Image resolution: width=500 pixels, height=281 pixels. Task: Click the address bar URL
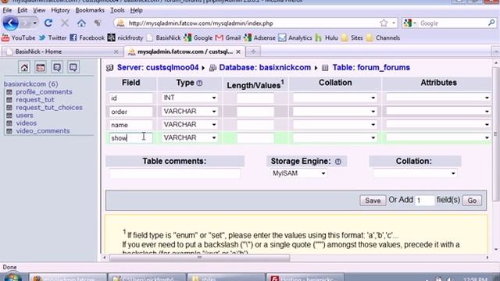(x=248, y=23)
